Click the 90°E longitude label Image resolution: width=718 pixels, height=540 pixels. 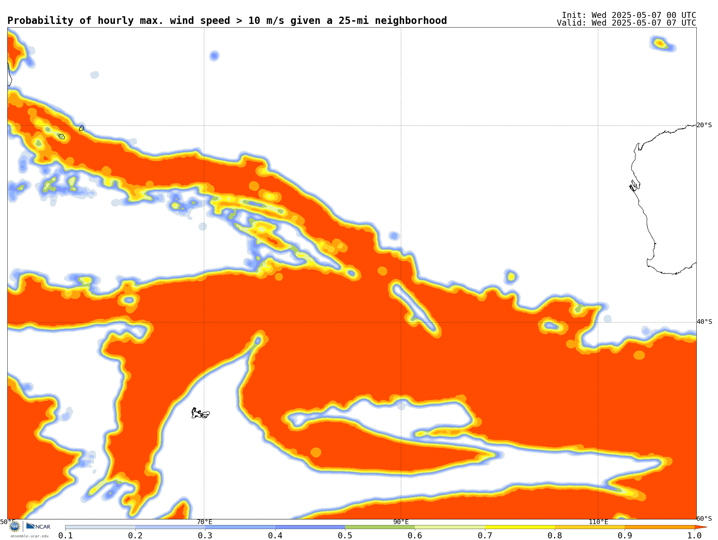tap(401, 522)
